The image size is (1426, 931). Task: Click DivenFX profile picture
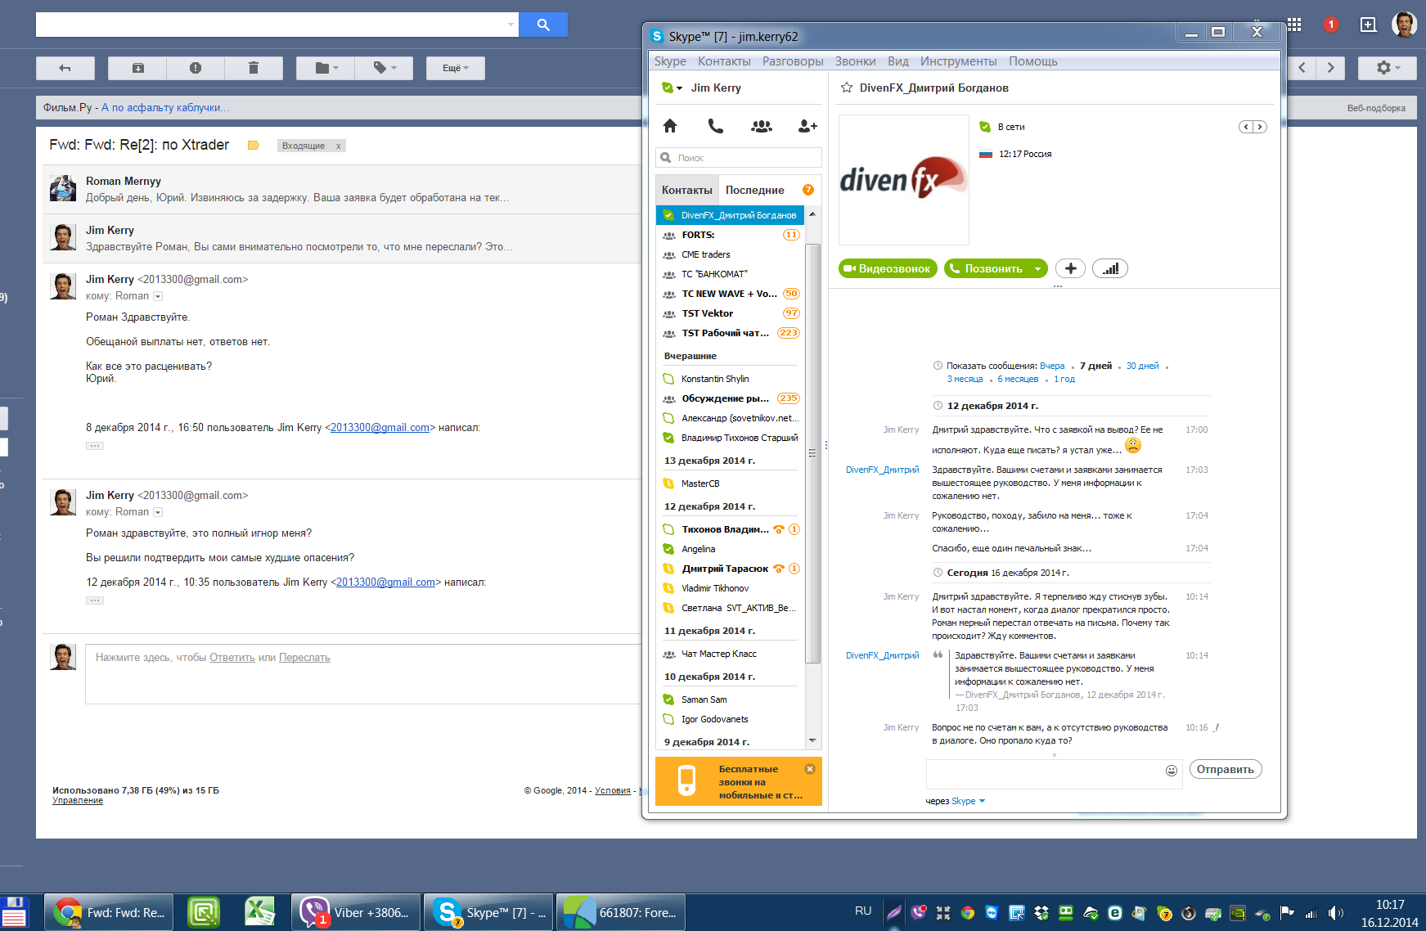click(x=904, y=180)
